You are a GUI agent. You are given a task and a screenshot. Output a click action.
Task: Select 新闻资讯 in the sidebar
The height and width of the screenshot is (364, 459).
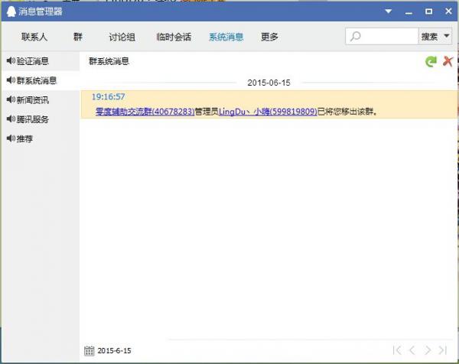pos(41,100)
